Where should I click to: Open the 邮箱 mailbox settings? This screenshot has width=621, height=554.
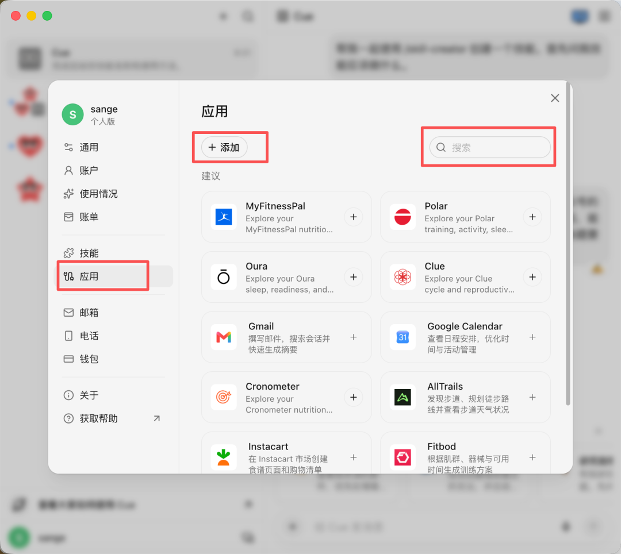pos(113,313)
